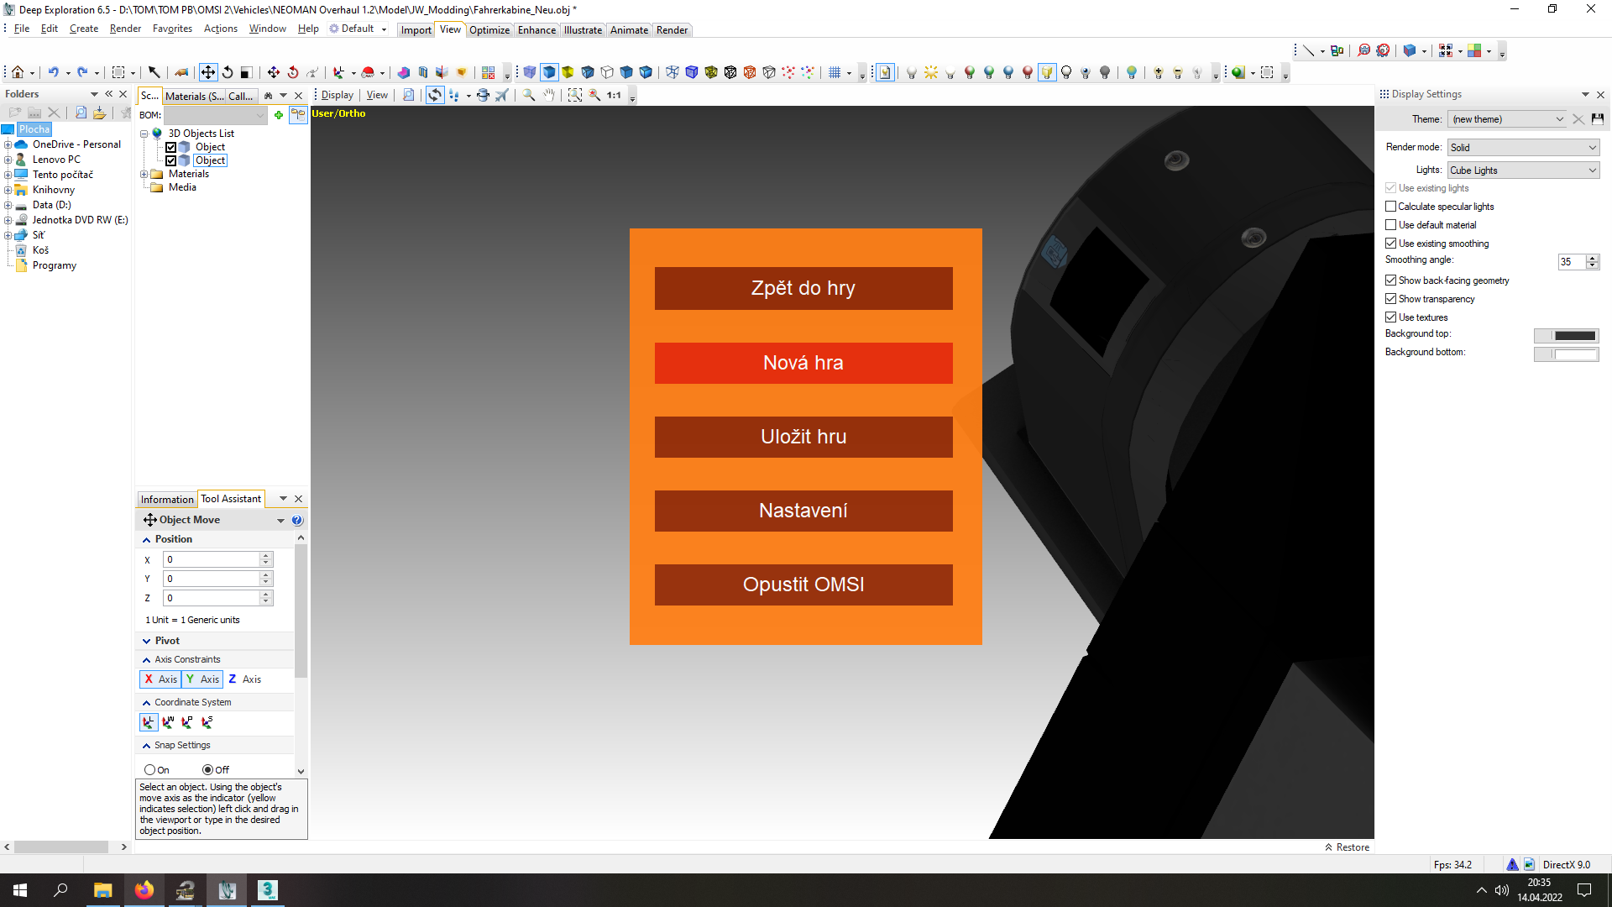This screenshot has width=1612, height=907.
Task: Open the Render mode dropdown
Action: click(1523, 148)
